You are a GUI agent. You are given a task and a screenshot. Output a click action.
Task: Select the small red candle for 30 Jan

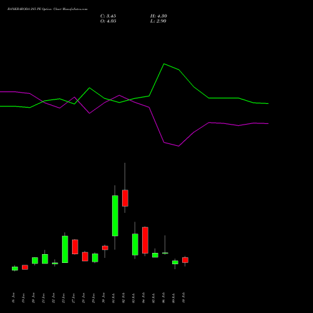(x=105, y=248)
